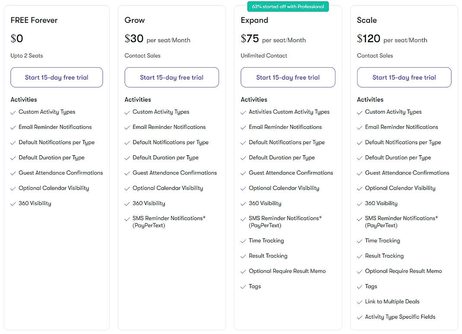
Task: Start 15-day free trial for the Grow plan
Action: 171,77
